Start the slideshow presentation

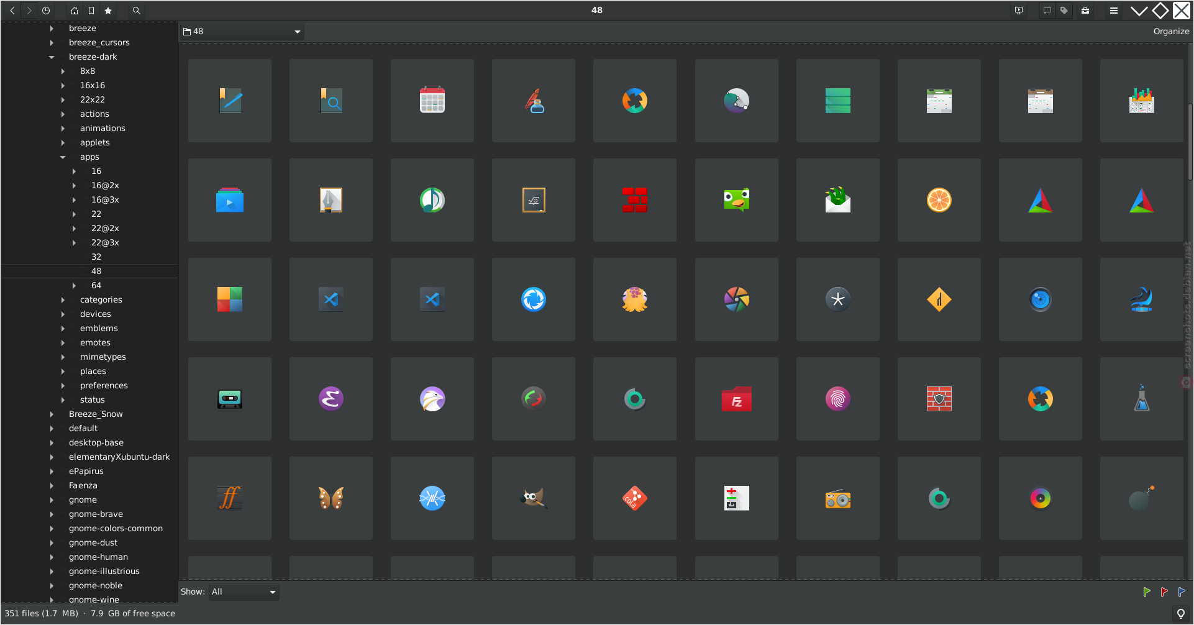pos(1019,11)
